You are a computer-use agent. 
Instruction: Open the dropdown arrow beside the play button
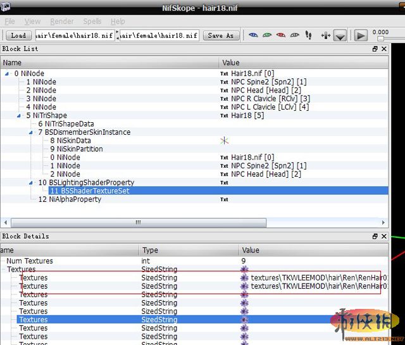(x=340, y=36)
